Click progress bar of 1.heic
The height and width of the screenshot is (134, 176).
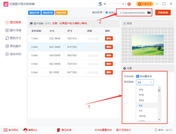pyautogui.click(x=93, y=39)
